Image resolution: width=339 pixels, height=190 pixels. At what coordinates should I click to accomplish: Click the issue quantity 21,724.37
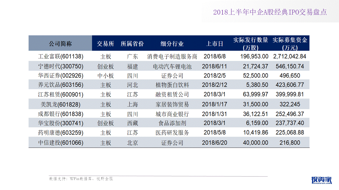(256, 66)
